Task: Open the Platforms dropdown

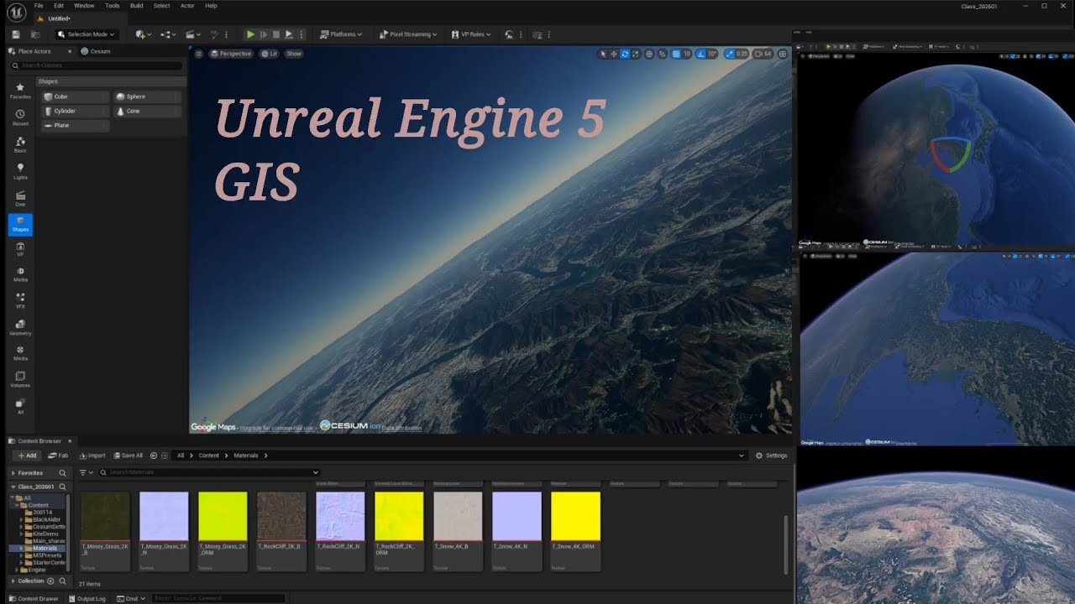Action: (342, 34)
